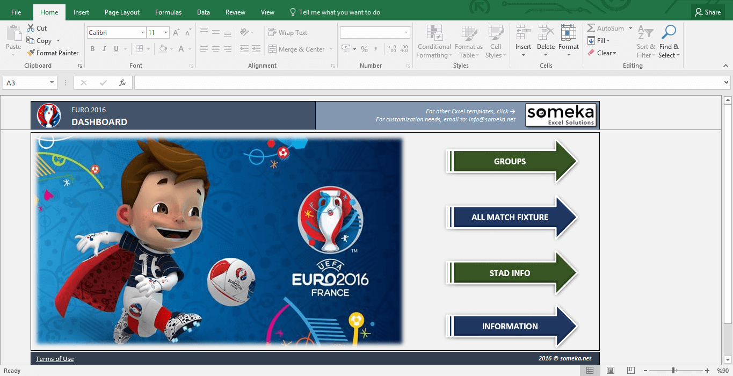Switch to Normal view in status bar
The width and height of the screenshot is (733, 376).
pos(590,371)
